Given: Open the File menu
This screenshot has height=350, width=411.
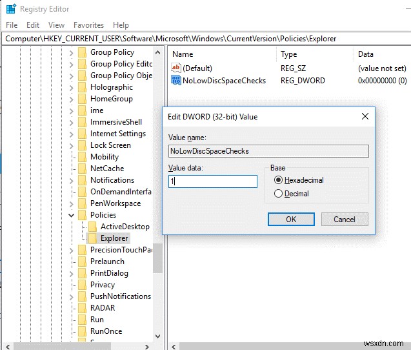Looking at the screenshot, I should point(12,25).
